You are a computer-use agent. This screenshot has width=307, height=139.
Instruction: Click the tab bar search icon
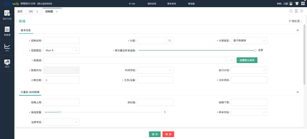coord(291,11)
